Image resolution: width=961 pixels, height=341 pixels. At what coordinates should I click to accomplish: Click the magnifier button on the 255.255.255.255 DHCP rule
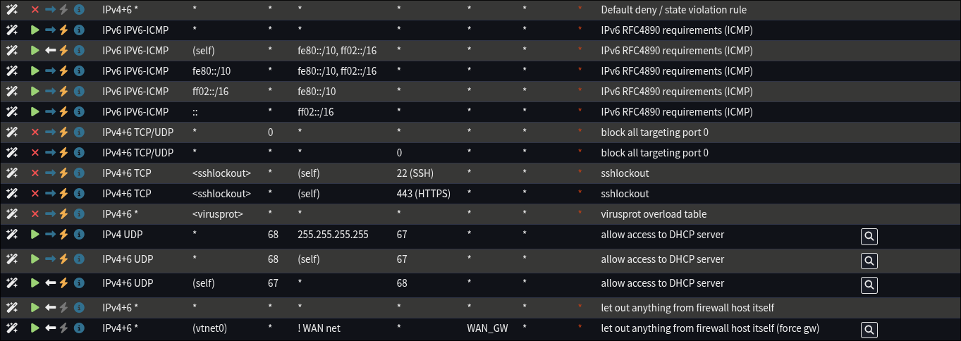click(869, 237)
